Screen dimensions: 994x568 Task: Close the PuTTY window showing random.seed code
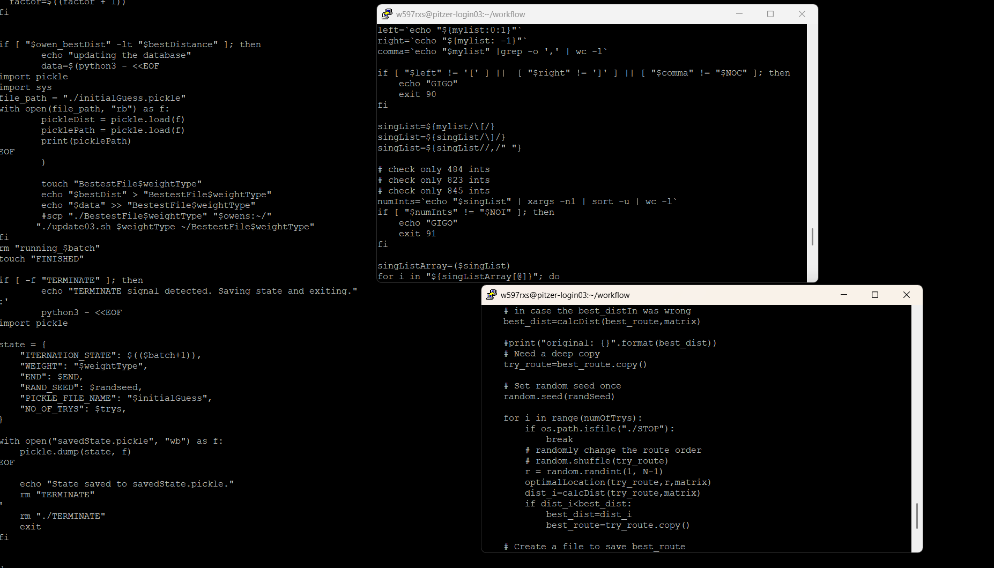click(x=906, y=295)
